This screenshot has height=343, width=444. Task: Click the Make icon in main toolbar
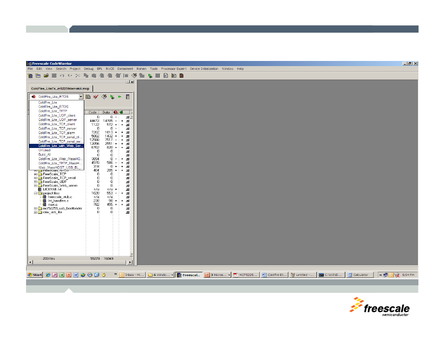click(134, 75)
